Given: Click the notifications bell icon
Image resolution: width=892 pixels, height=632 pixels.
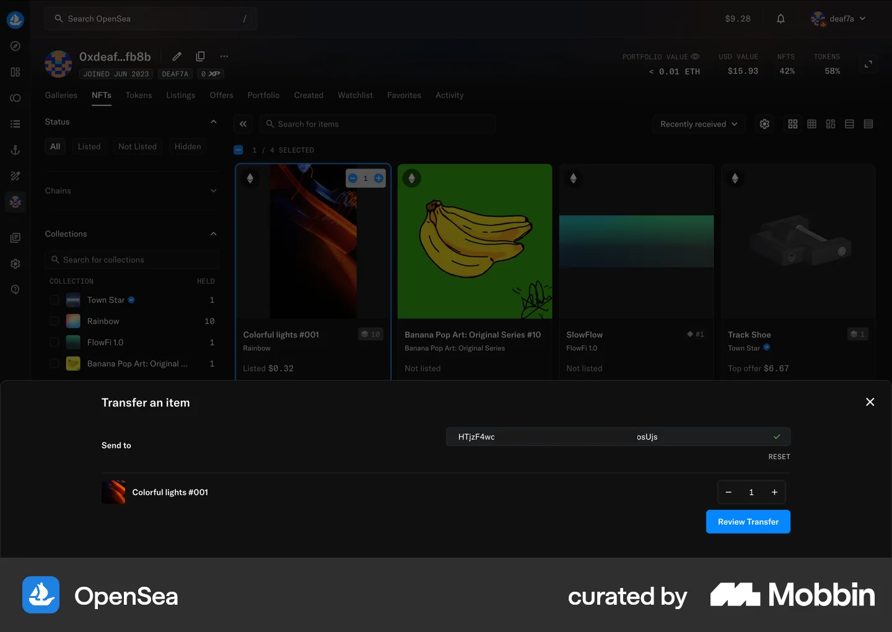Looking at the screenshot, I should point(780,19).
